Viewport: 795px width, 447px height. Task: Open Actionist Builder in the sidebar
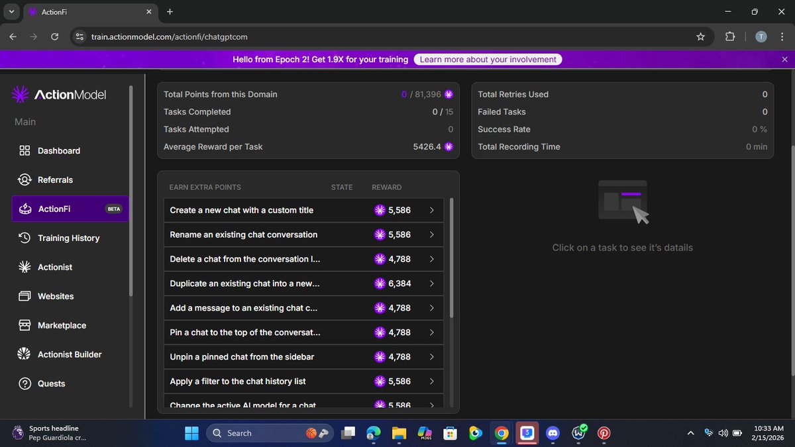click(70, 354)
